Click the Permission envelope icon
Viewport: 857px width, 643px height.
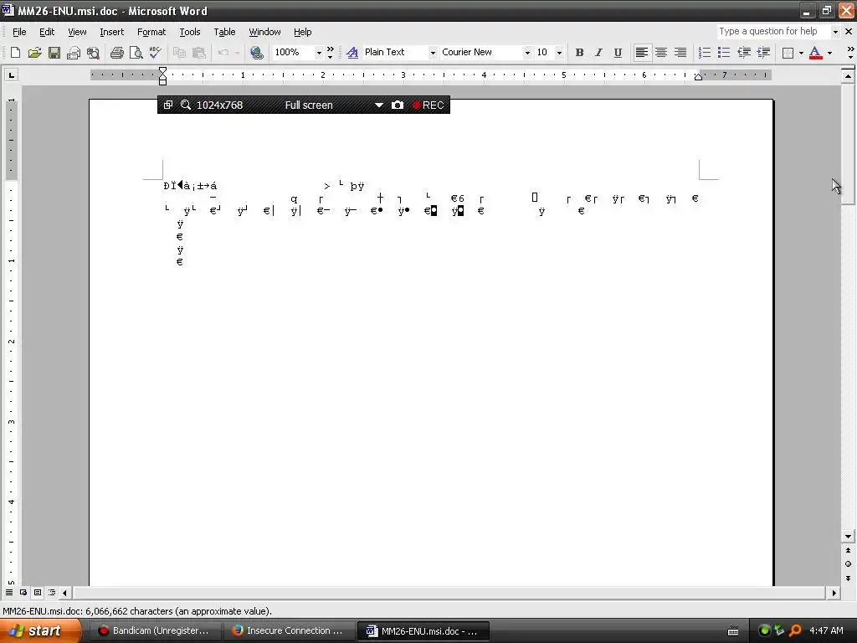click(74, 53)
